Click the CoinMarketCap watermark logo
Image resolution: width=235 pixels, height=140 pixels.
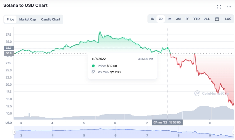click(x=197, y=93)
